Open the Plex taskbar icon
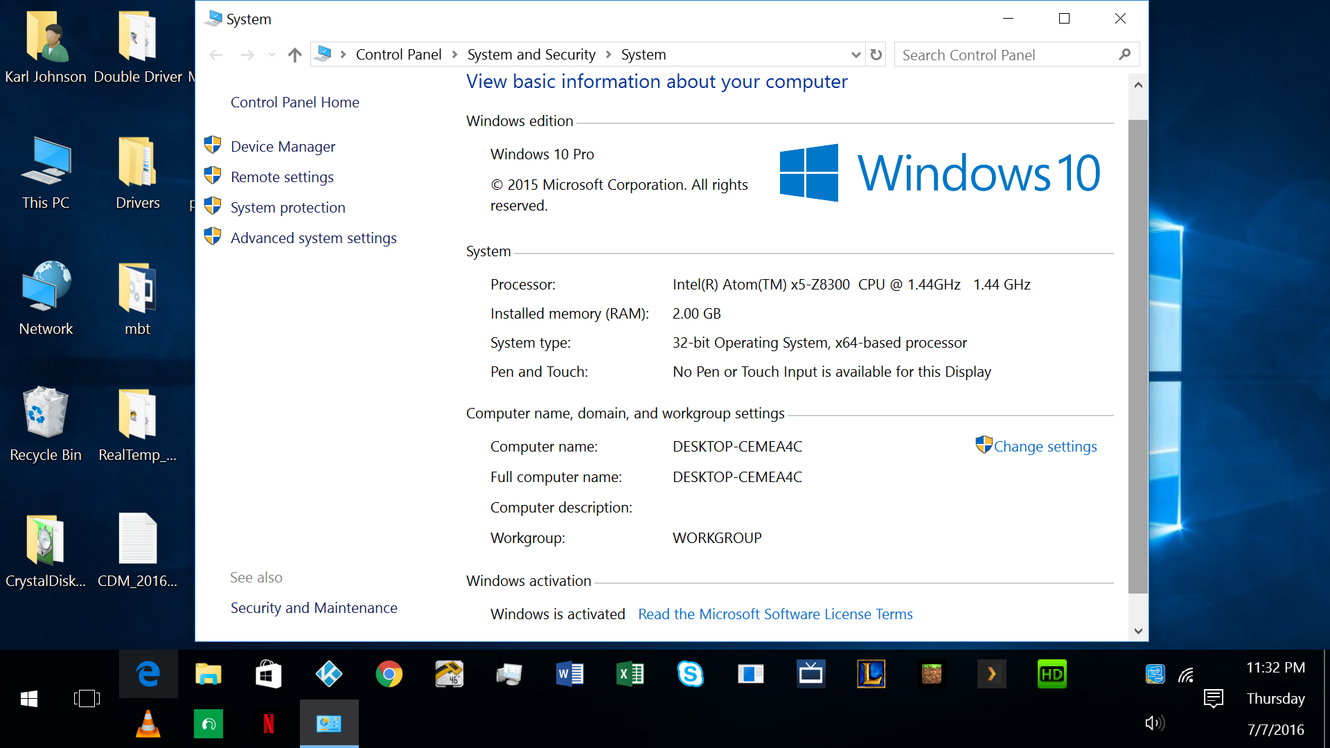Screen dimensions: 1330x748 click(x=992, y=674)
